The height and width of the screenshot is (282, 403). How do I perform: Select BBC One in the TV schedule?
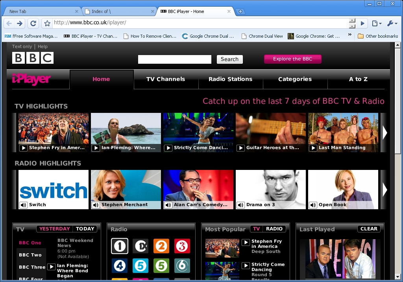[x=30, y=243]
